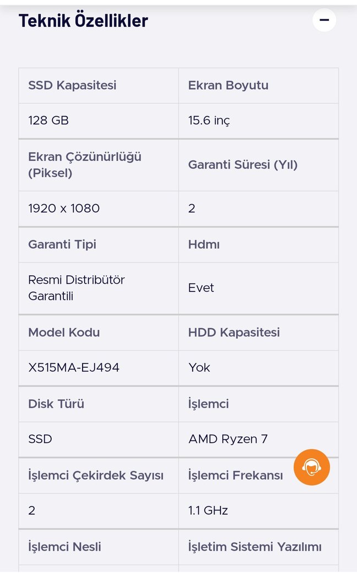Click the 128 GB value
Viewport: 357px width, 582px height.
[x=48, y=121]
